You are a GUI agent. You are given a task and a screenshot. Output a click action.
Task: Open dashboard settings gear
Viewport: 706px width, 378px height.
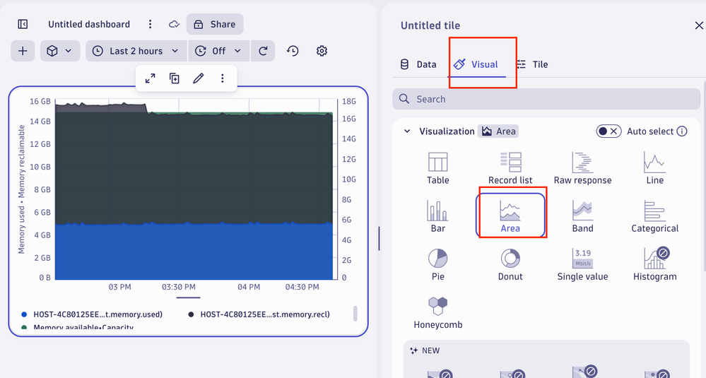pos(322,51)
